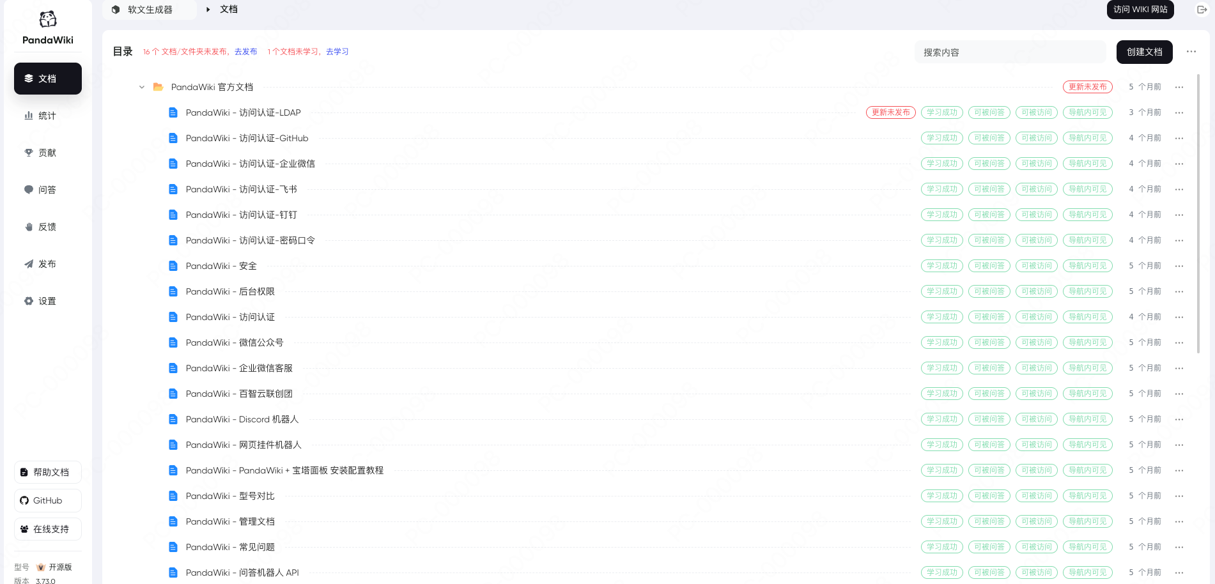Open more options for 访问认证-钉钉 row
This screenshot has width=1215, height=584.
coord(1179,215)
